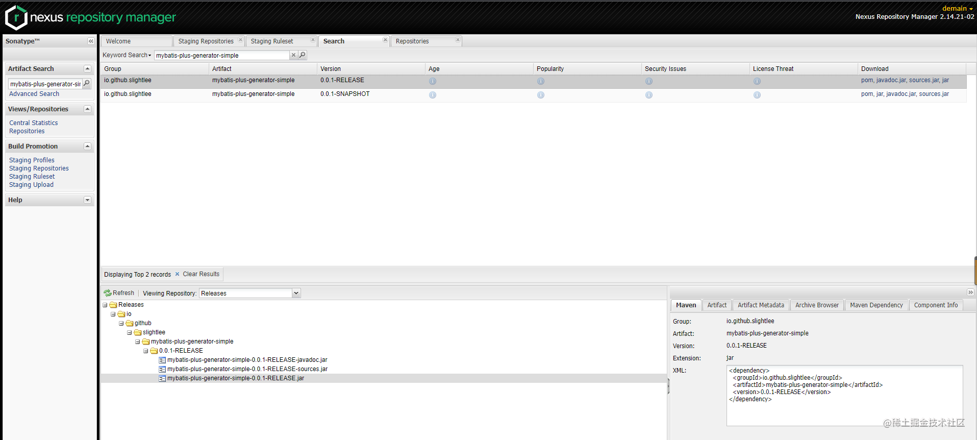Image resolution: width=977 pixels, height=440 pixels.
Task: Switch to the Staging Repositories tab
Action: click(x=206, y=41)
